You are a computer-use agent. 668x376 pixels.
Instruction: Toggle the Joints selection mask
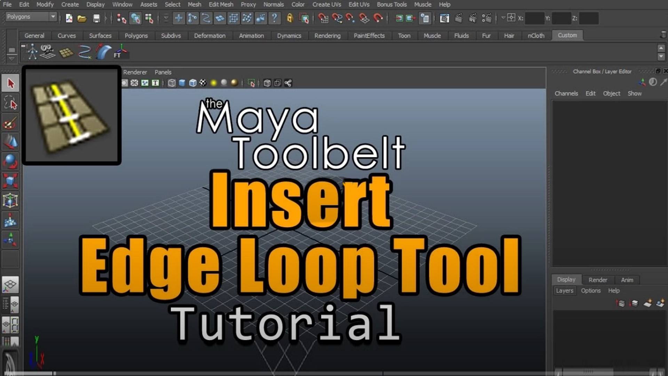coord(192,18)
